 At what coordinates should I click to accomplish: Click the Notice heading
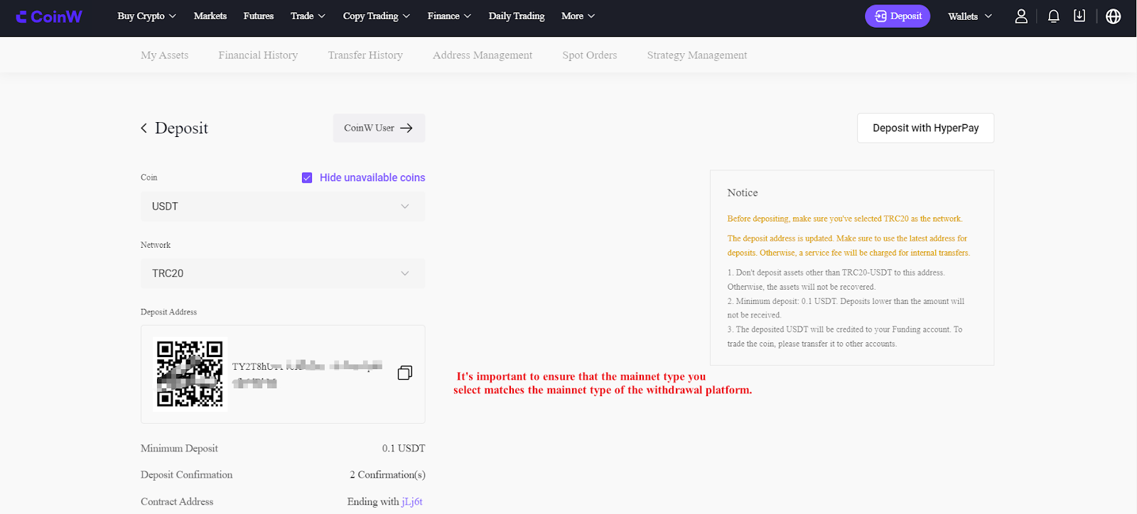743,193
